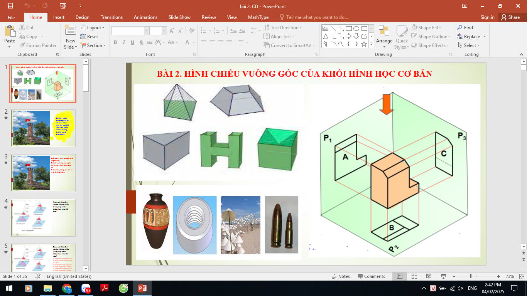This screenshot has width=527, height=296.
Task: Select the star shape in the shapes gallery
Action: tap(363, 44)
